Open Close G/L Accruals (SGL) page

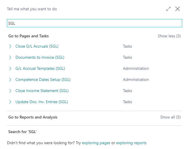[37, 46]
